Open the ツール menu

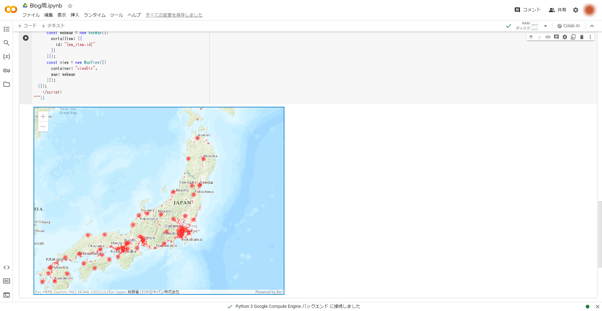click(117, 15)
